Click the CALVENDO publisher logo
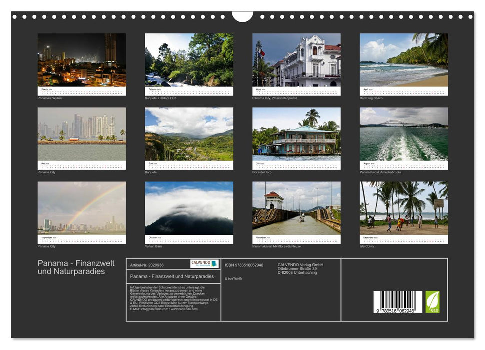The height and width of the screenshot is (350, 485). (204, 263)
